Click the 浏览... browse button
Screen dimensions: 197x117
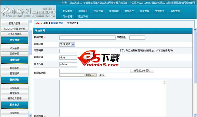tap(90, 75)
